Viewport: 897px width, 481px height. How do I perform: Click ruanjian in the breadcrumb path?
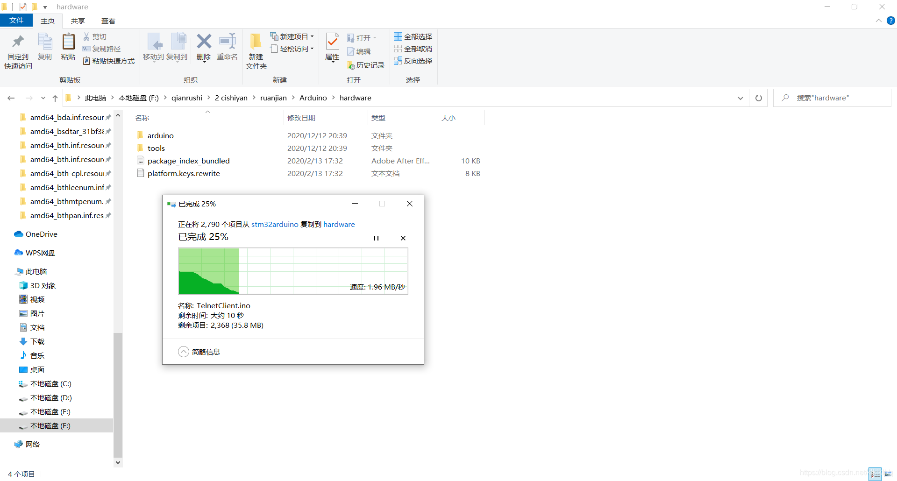(273, 98)
